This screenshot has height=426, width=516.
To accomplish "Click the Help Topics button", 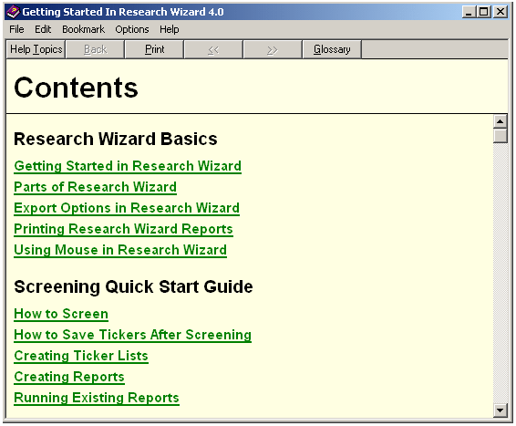I will (36, 49).
